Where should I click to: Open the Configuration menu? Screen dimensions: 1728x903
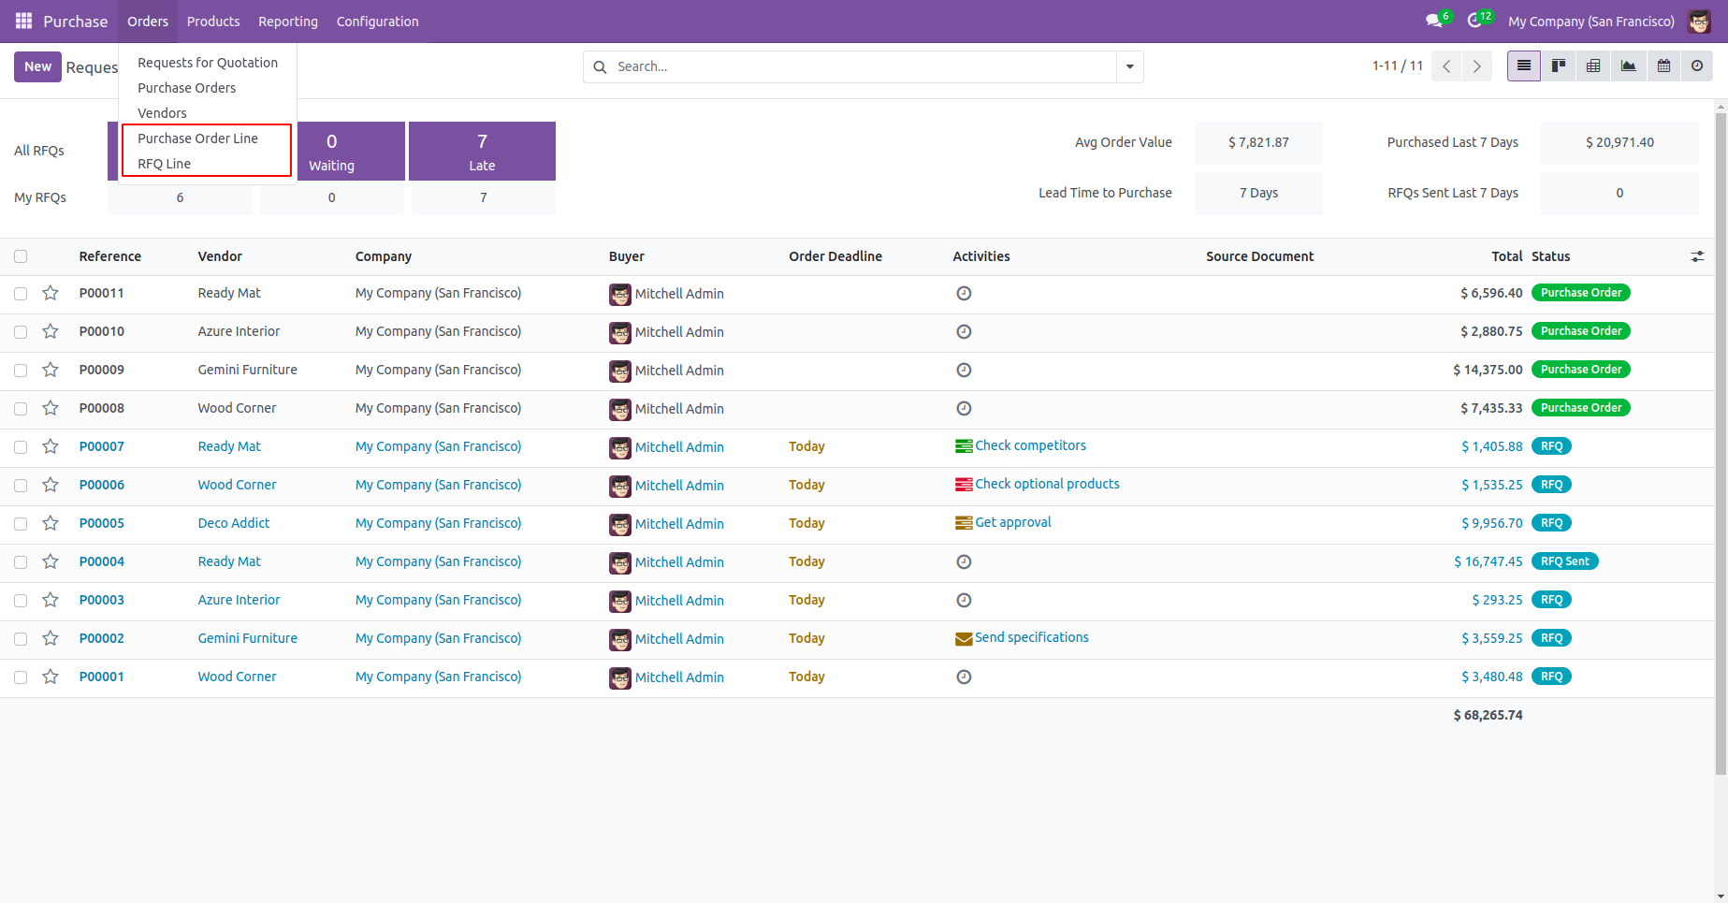click(377, 22)
